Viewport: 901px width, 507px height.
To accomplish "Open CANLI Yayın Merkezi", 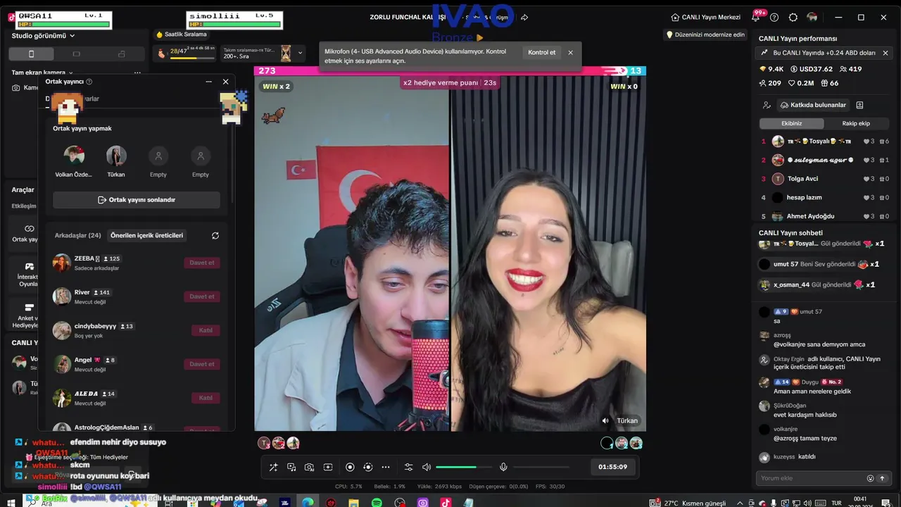I will pos(706,17).
